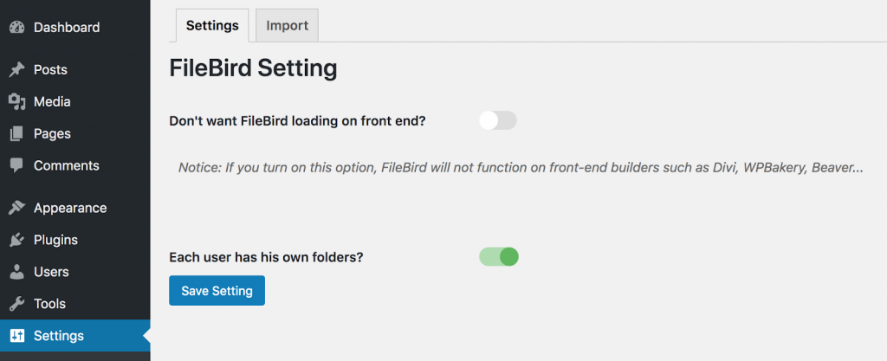This screenshot has width=887, height=361.
Task: Disable the own folders per user toggle
Action: coord(498,256)
